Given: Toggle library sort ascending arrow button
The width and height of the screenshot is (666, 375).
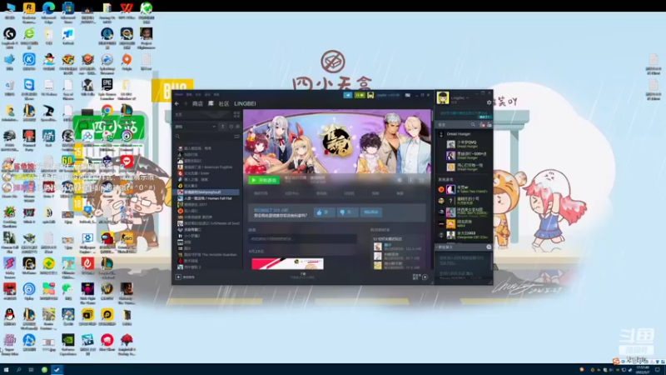Looking at the screenshot, I should [x=222, y=127].
